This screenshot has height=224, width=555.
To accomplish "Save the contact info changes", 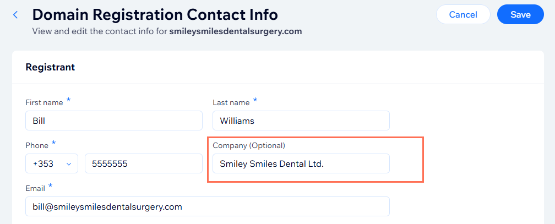I will (x=520, y=15).
